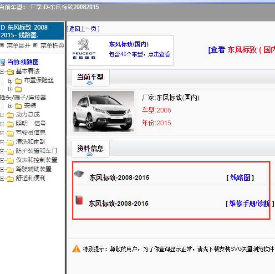The height and width of the screenshot is (274, 275).
Task: Click the white Peugeot 2008 car thumbnail
Action: 103,112
